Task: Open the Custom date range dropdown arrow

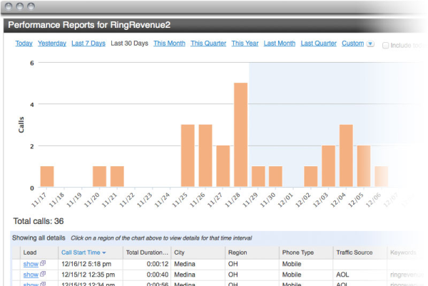Action: coord(370,44)
